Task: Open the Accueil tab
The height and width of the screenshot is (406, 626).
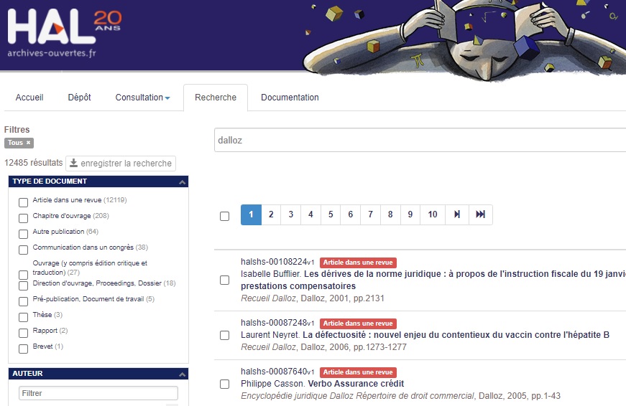Action: 29,98
